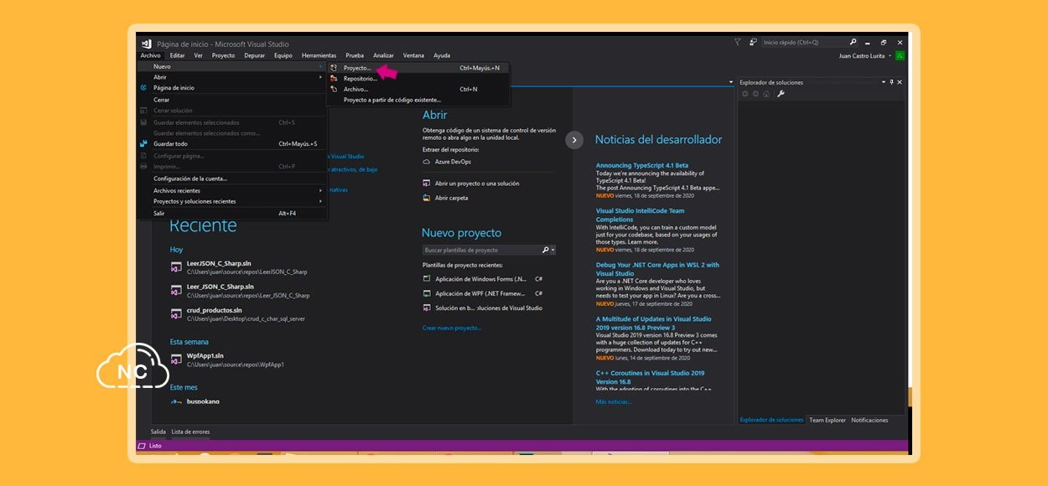Screen dimensions: 1048x486
Task: Click the LeerJSON_C_Sharp.sln solution icon
Action: point(176,267)
